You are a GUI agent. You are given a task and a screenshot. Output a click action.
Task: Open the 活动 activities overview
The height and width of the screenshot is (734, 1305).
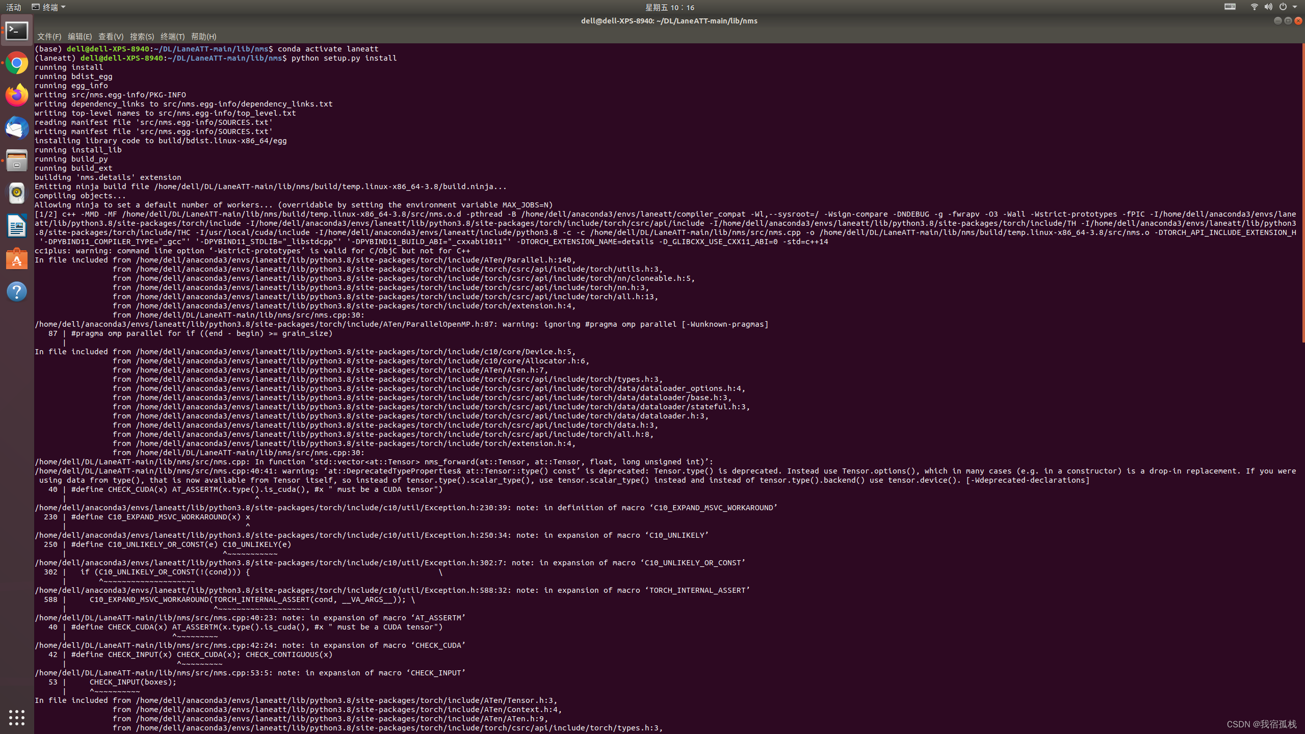(x=14, y=7)
